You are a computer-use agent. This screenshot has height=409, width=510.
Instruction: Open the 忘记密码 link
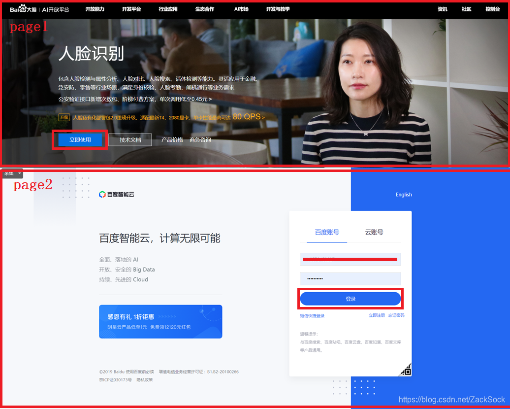[396, 315]
